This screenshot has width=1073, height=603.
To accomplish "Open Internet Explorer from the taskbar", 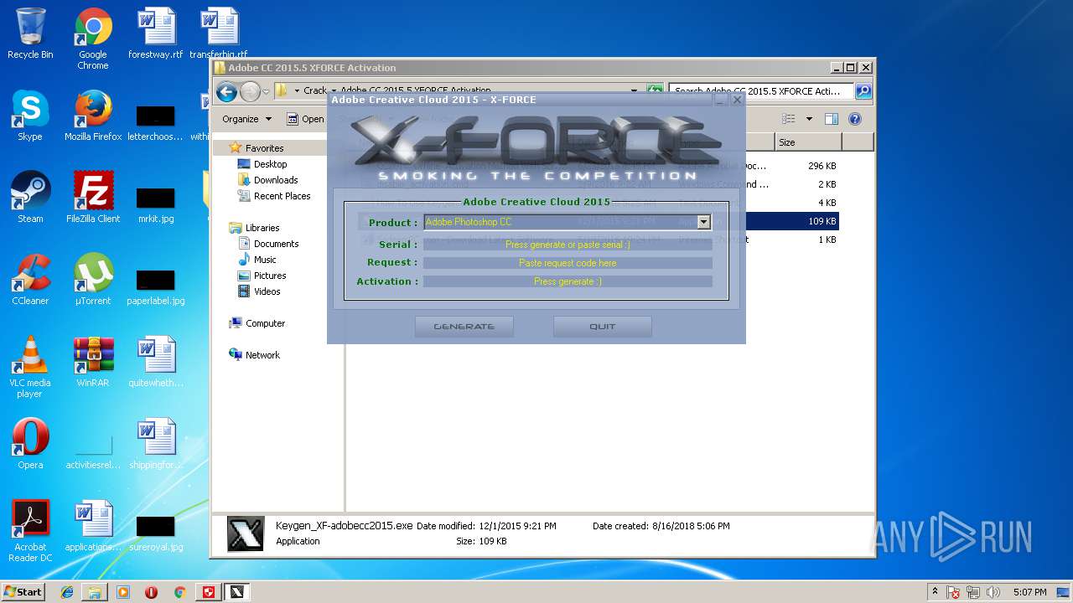I will tap(67, 592).
